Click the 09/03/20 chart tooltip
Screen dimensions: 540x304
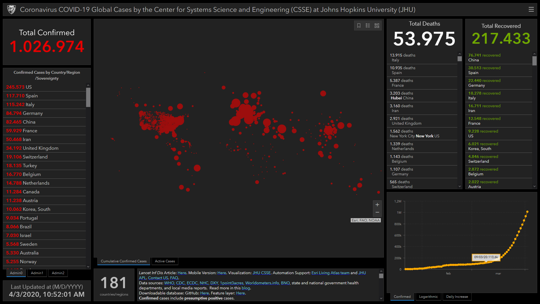pyautogui.click(x=486, y=257)
